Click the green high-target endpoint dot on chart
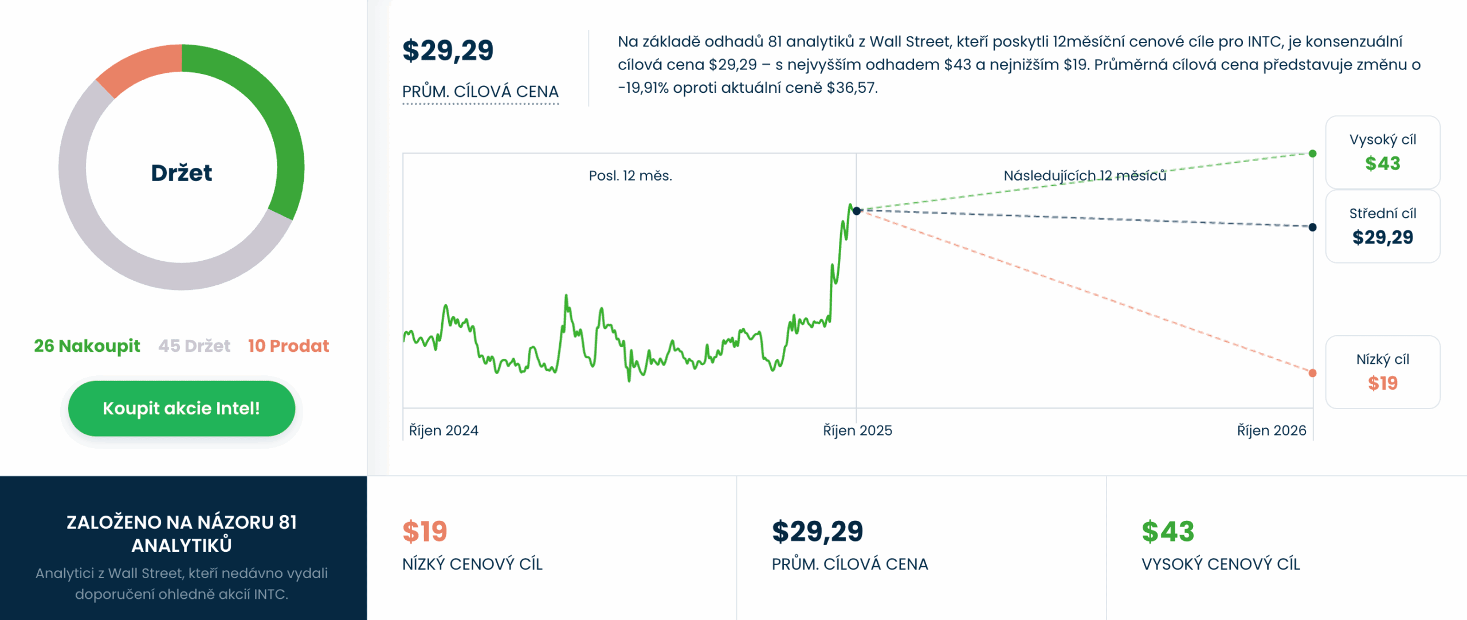Screen dimensions: 1467x620 click(x=1312, y=154)
